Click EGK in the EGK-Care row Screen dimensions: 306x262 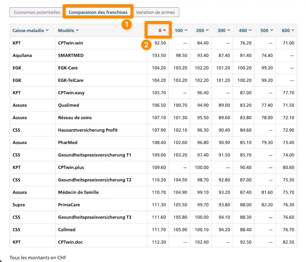pyautogui.click(x=17, y=68)
